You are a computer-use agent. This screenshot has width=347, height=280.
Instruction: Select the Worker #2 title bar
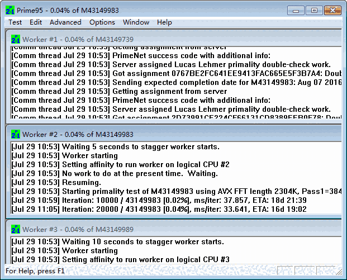pos(168,135)
